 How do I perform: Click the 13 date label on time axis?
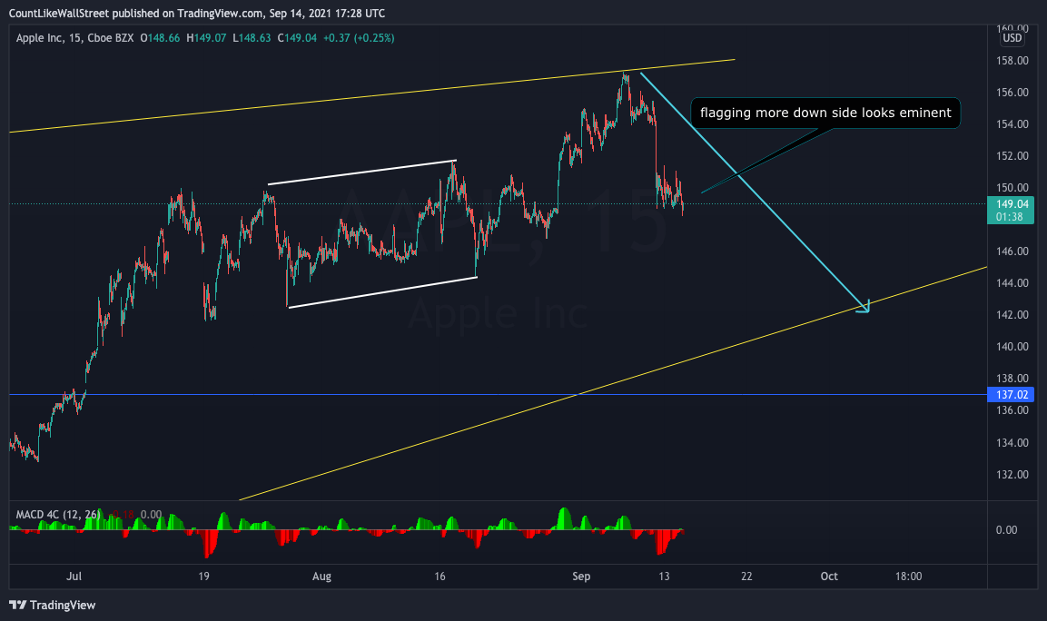664,577
